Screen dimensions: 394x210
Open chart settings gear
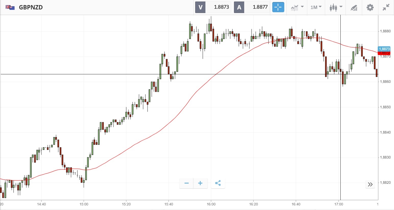coord(370,7)
